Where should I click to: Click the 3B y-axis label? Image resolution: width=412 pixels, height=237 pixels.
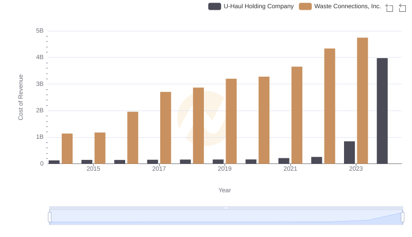40,84
